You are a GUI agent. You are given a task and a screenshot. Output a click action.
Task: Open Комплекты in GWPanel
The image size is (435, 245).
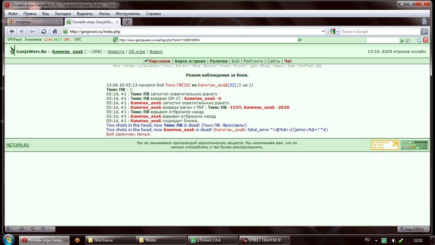click(x=33, y=39)
